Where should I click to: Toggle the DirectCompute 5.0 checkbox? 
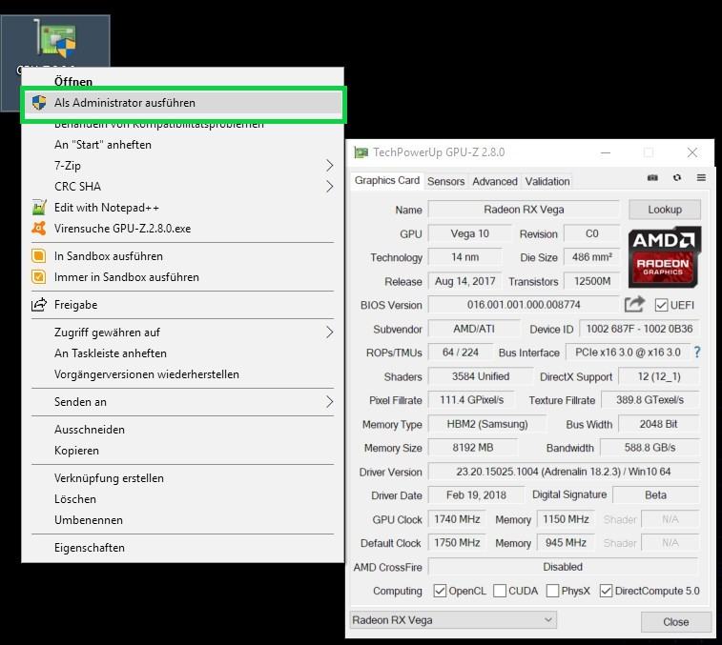(x=606, y=591)
